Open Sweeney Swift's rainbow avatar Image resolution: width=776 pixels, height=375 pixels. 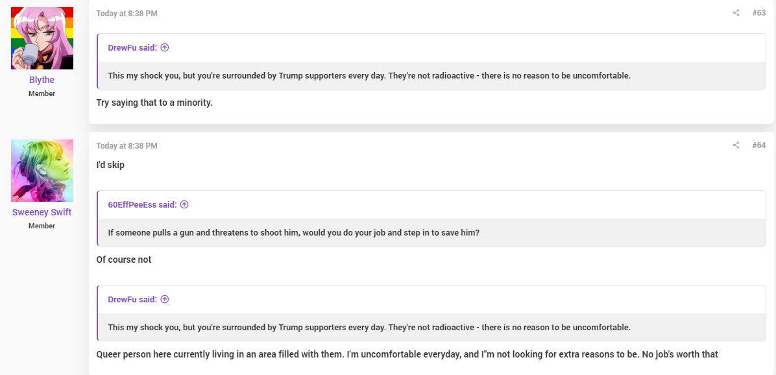pos(42,171)
